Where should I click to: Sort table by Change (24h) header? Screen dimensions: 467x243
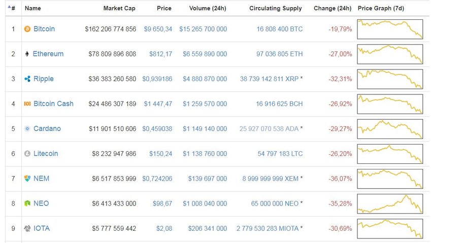pos(332,8)
